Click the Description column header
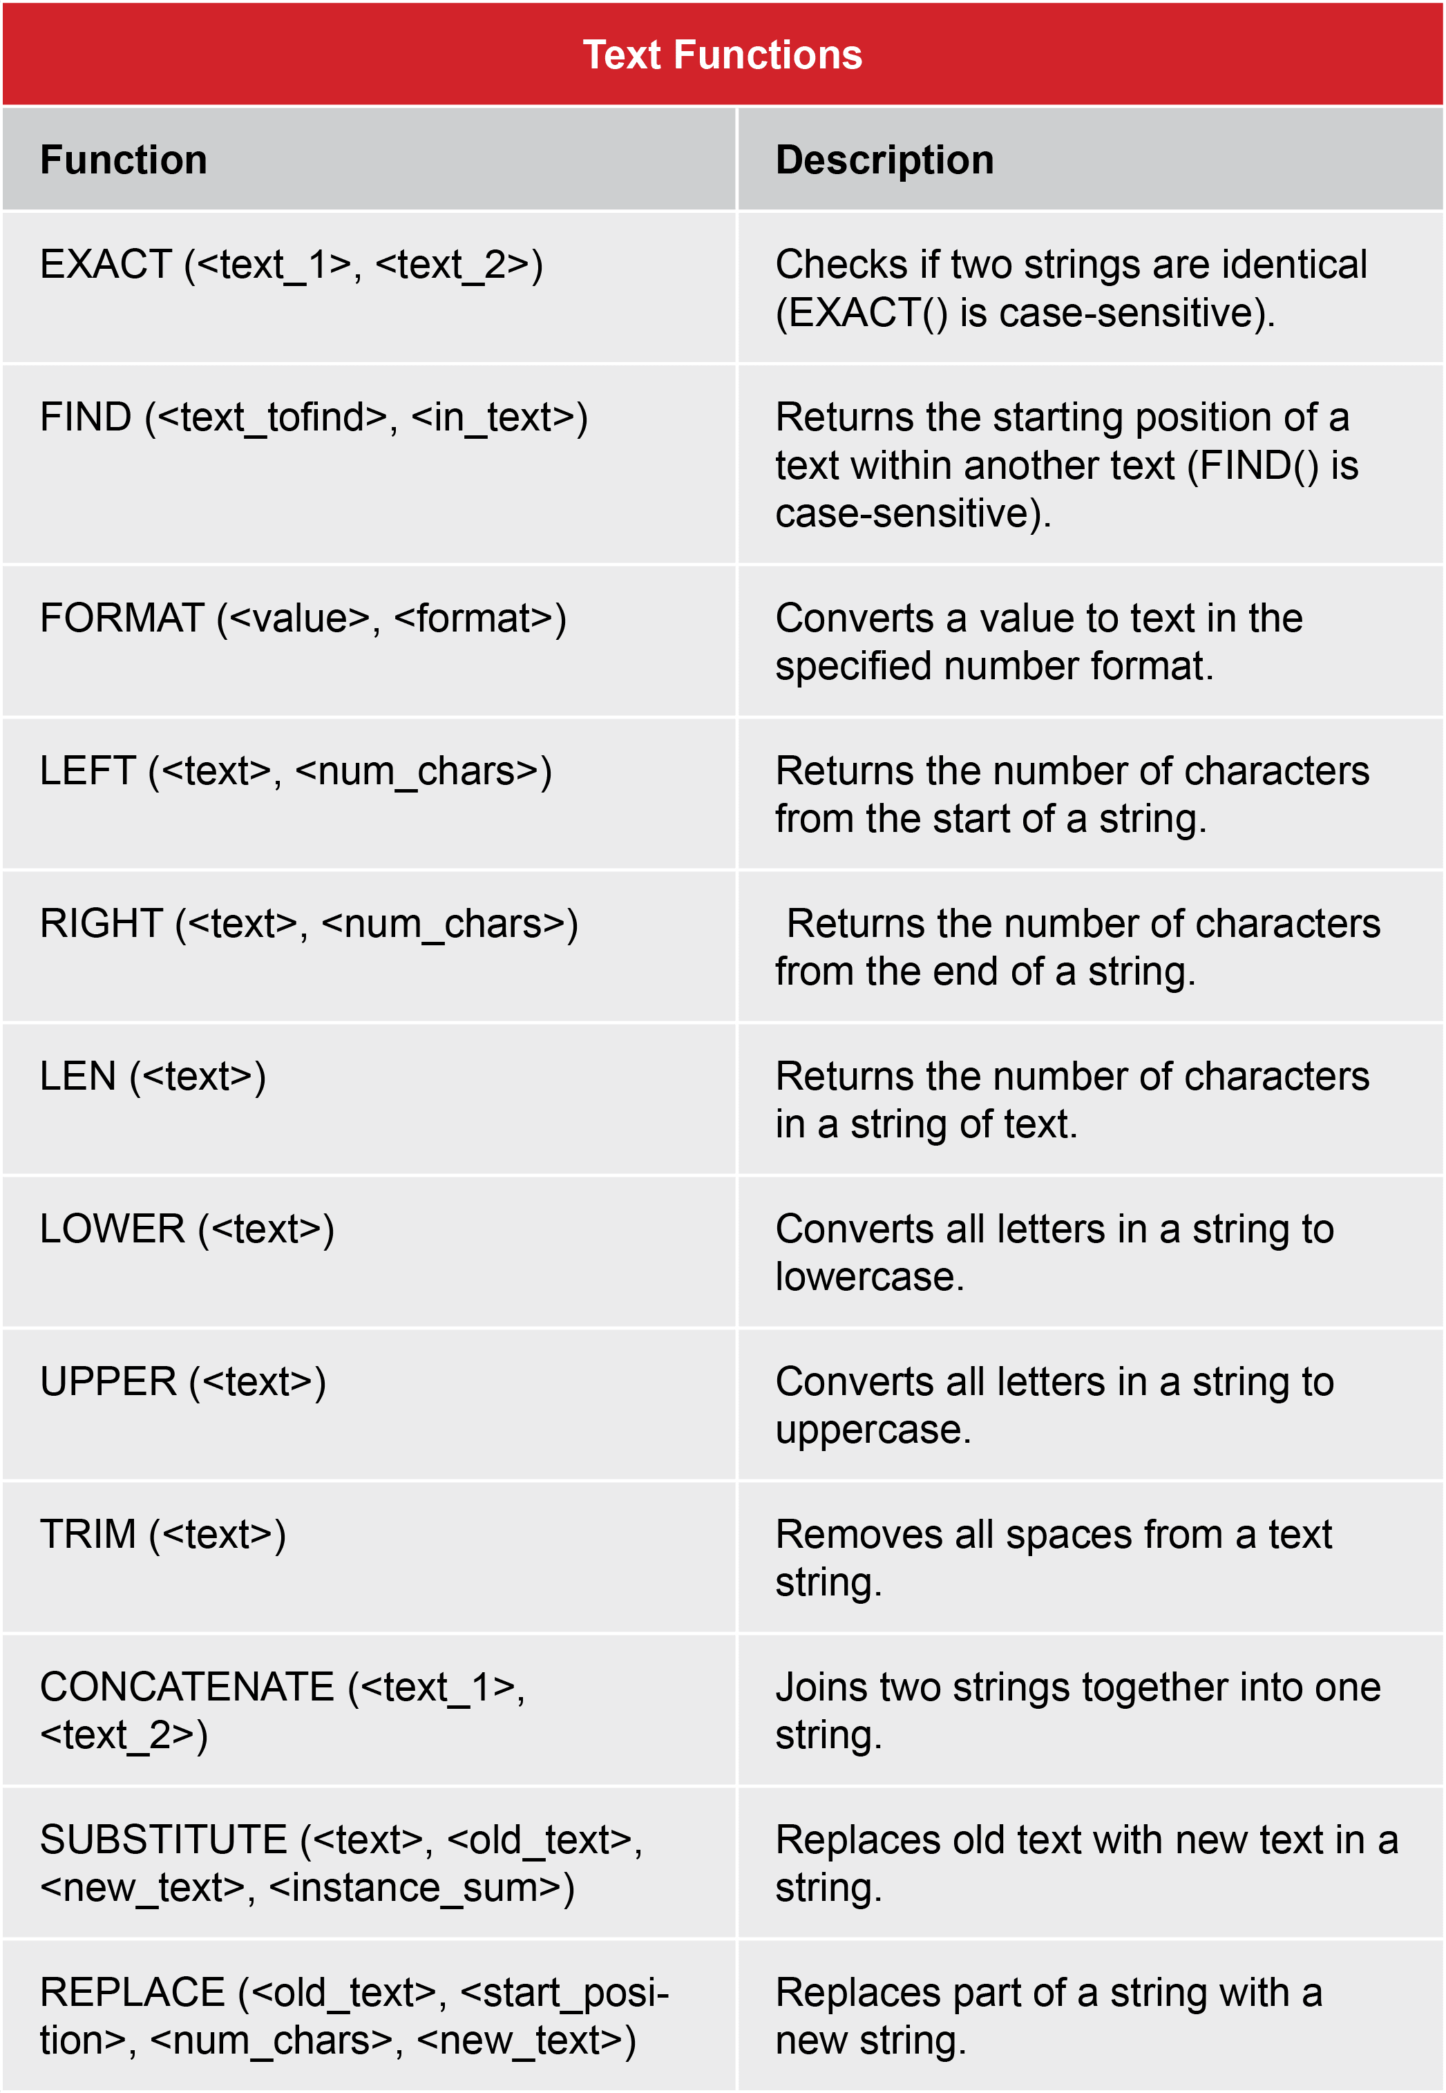This screenshot has width=1446, height=2093. coord(884,160)
